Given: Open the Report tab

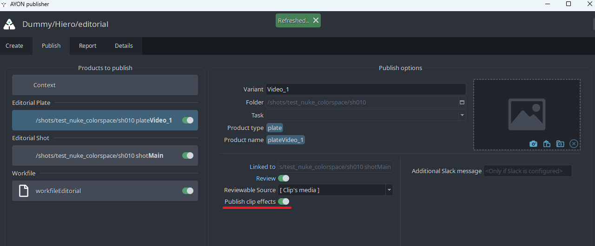Looking at the screenshot, I should [x=87, y=46].
